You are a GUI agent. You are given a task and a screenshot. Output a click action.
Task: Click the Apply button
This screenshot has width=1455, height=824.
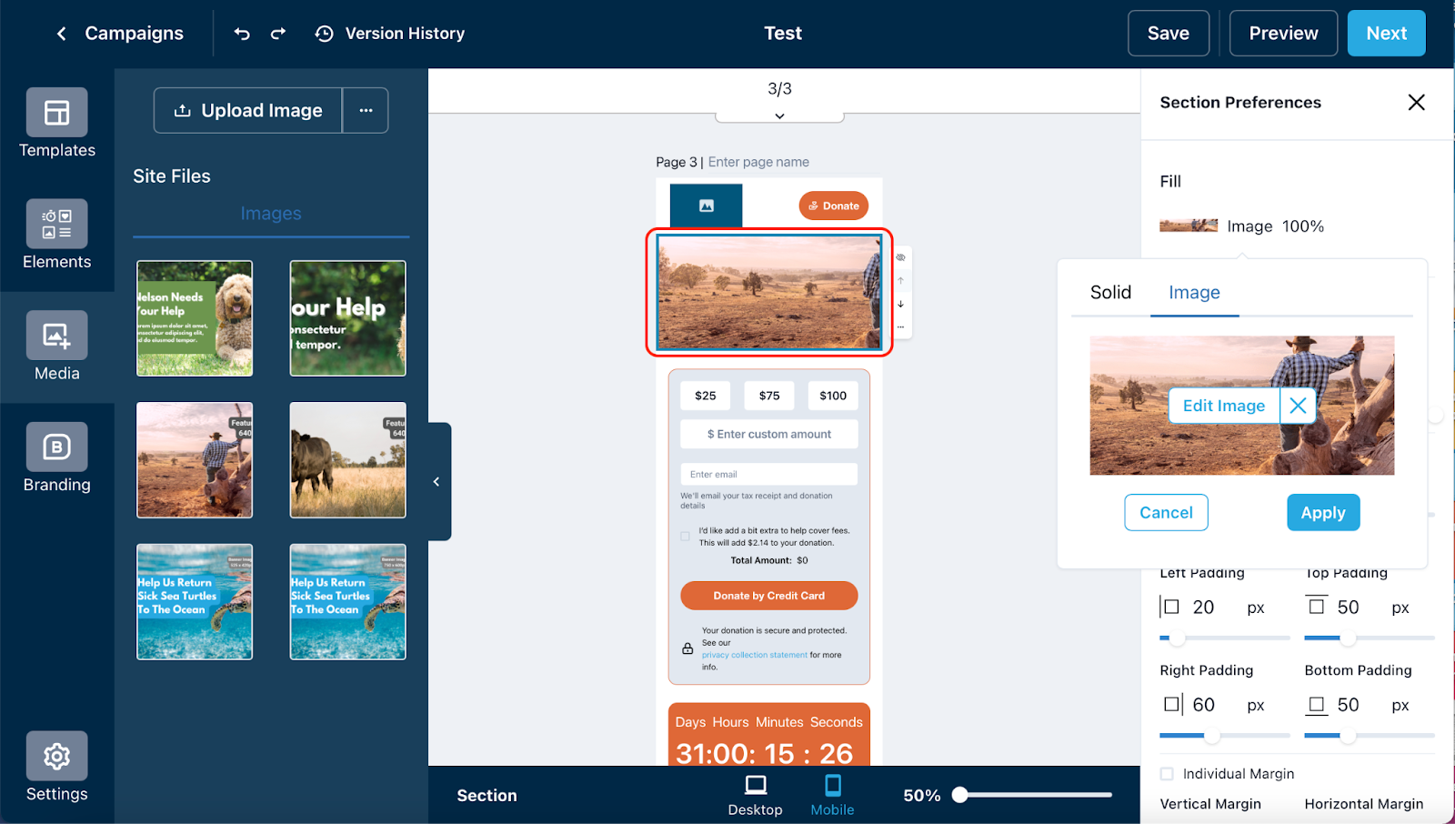coord(1323,513)
